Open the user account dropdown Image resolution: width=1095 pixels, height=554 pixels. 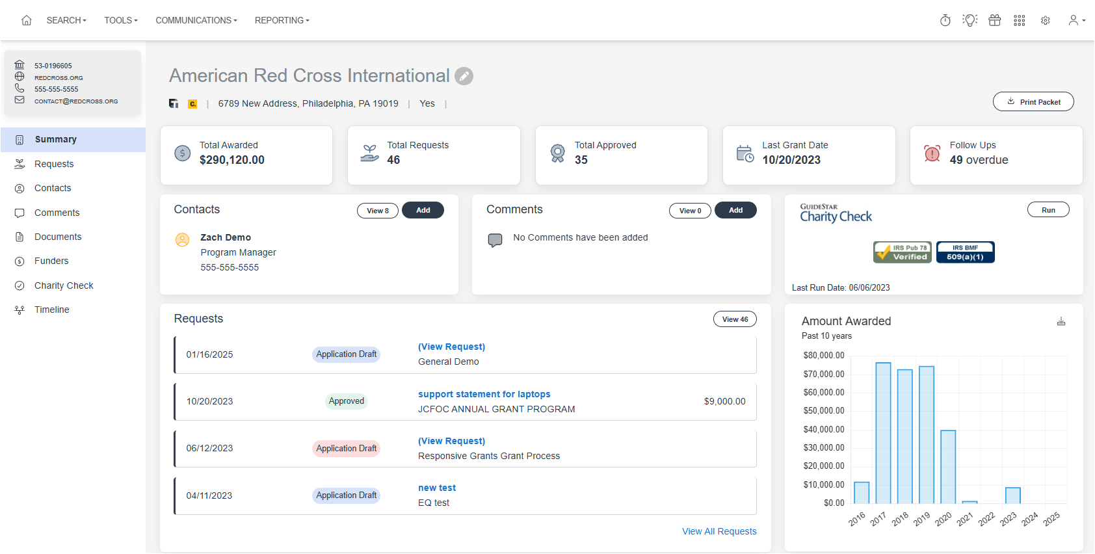(1077, 20)
